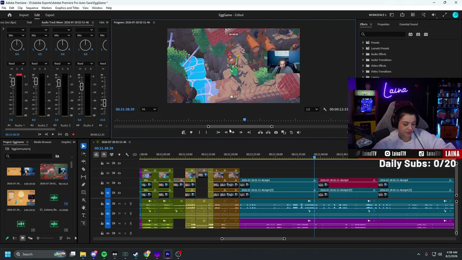
Task: Toggle V3 track output eye
Action: 119,173
